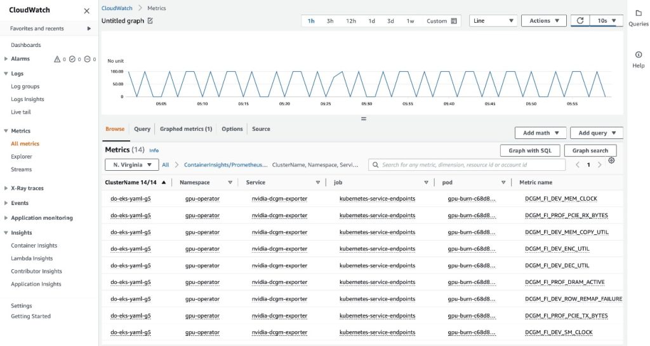Image resolution: width=650 pixels, height=346 pixels.
Task: Sort by ClusterName column arrow
Action: tap(164, 182)
